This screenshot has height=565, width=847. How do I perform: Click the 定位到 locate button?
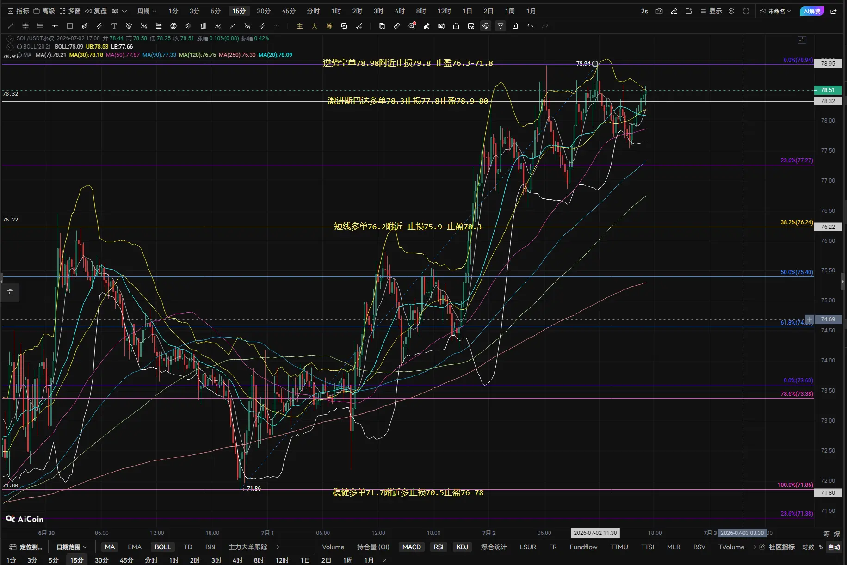coord(25,547)
